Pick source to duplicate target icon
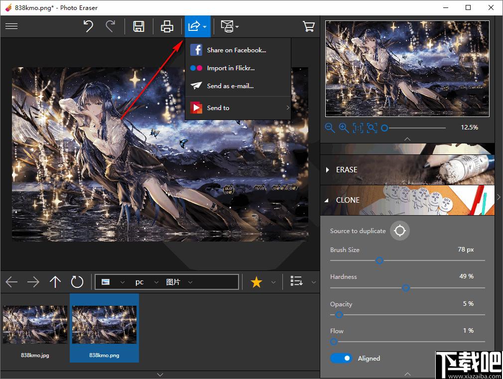Screen dimensions: 503x379 (400, 231)
